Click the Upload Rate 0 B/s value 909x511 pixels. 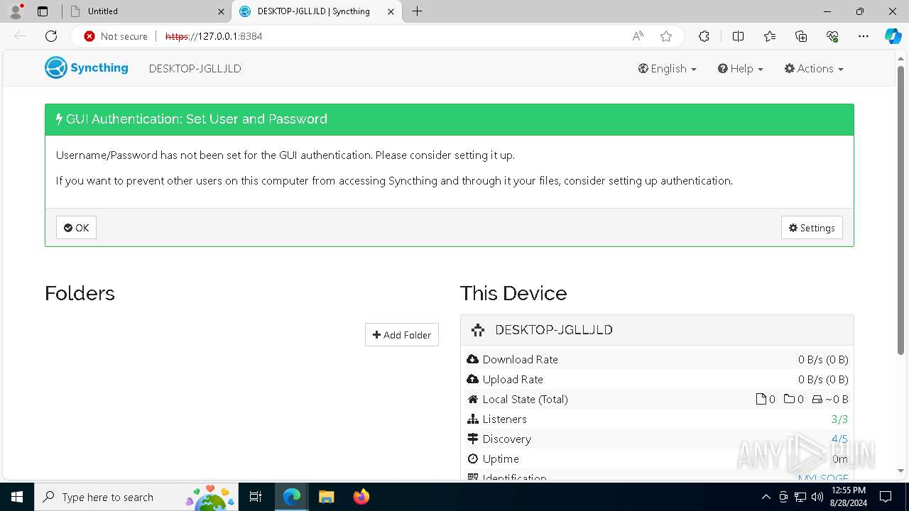click(823, 379)
